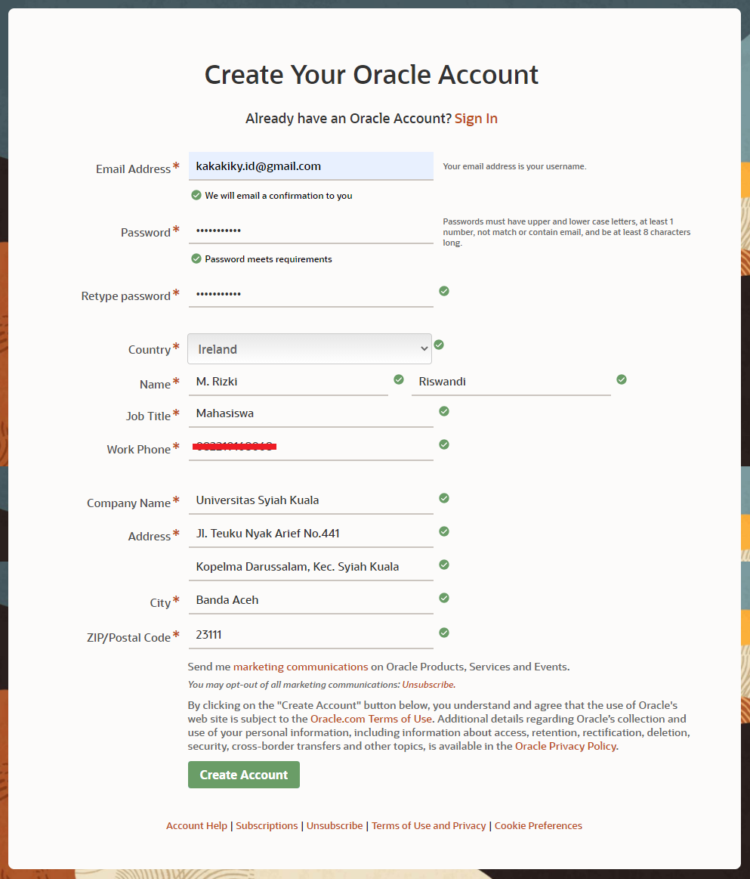Open the Oracle.com Terms of Use
This screenshot has width=750, height=879.
371,719
